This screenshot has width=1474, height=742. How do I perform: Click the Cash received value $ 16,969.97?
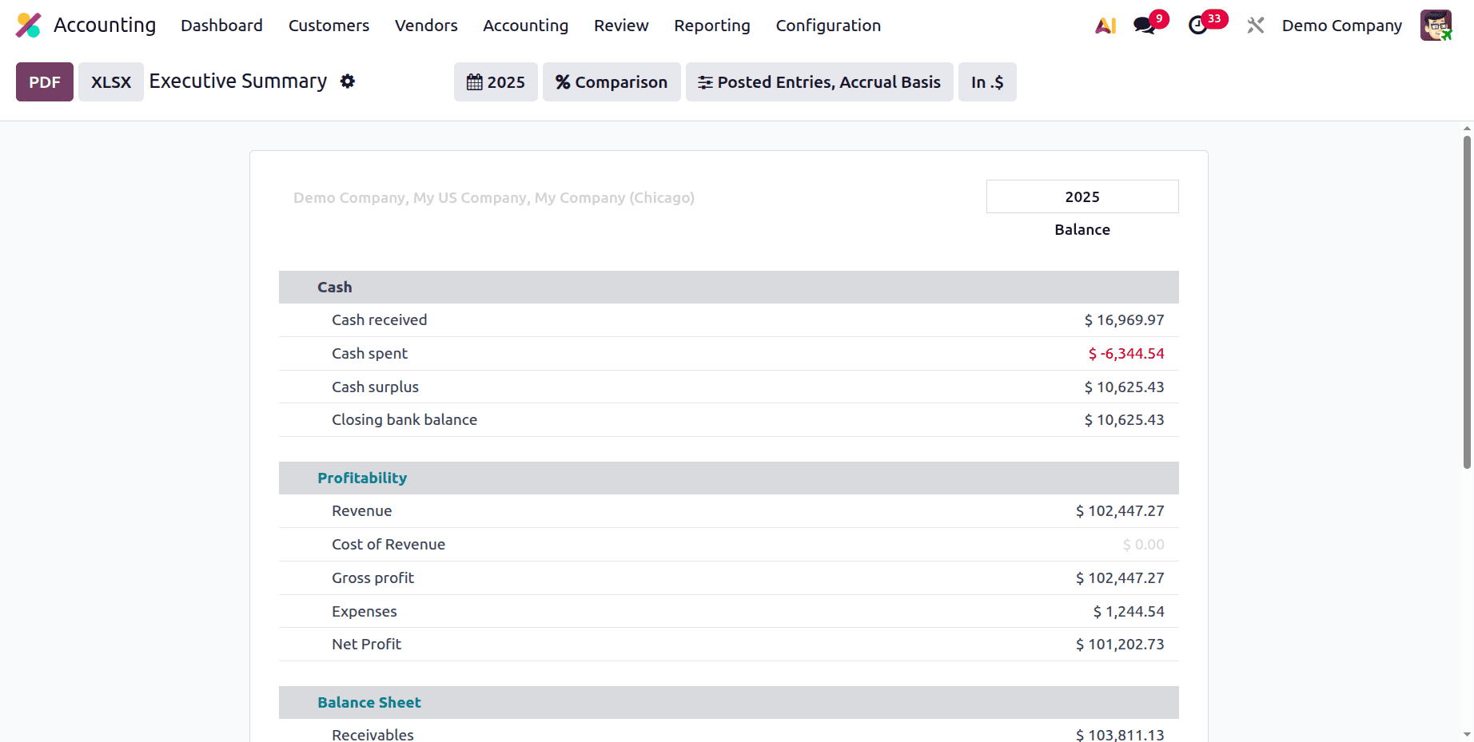point(1124,319)
